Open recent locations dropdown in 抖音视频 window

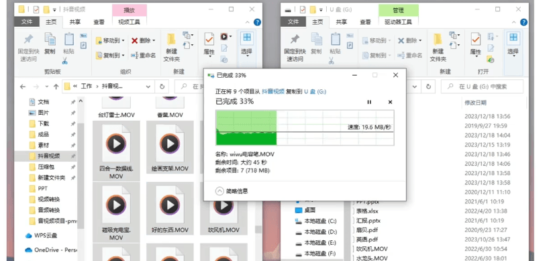pos(46,87)
